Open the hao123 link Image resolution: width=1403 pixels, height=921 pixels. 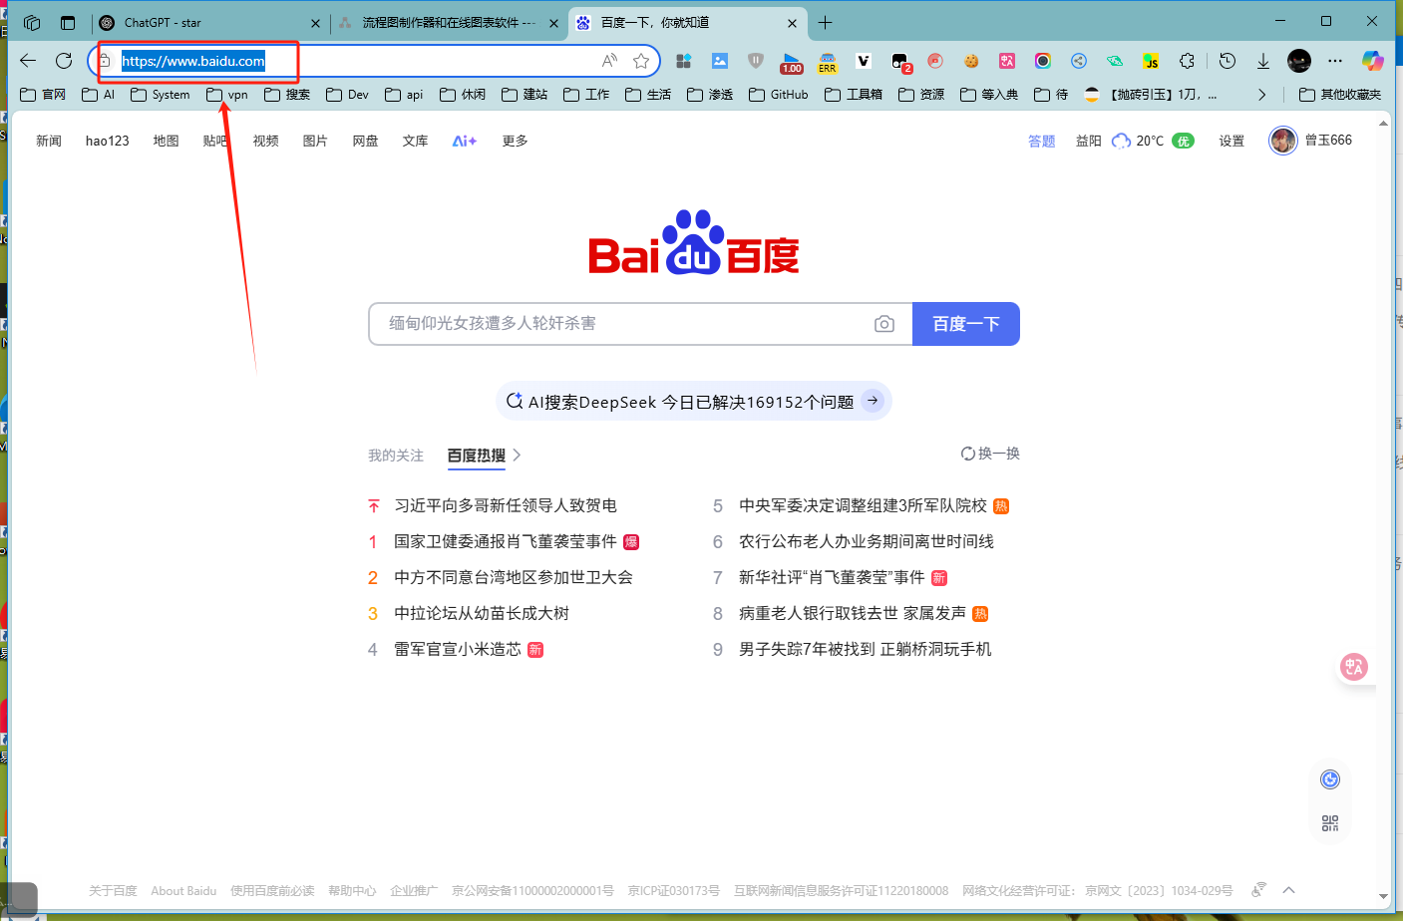pos(108,141)
